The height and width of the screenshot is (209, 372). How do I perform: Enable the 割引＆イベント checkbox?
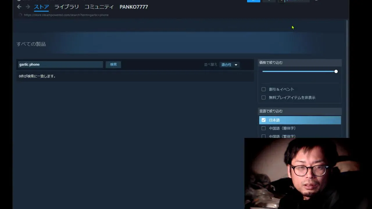coord(264,89)
